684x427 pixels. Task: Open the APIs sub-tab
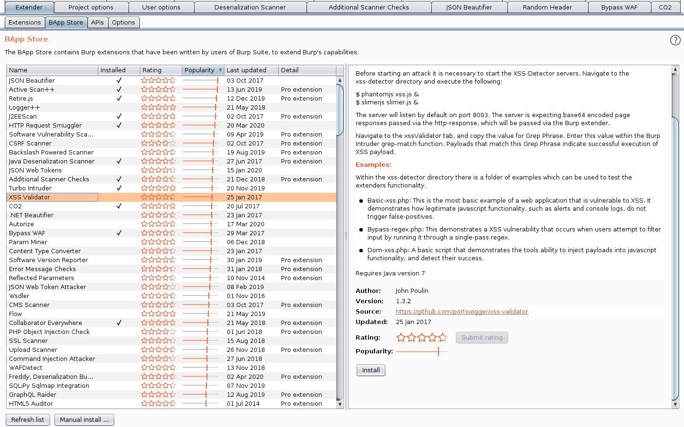97,22
